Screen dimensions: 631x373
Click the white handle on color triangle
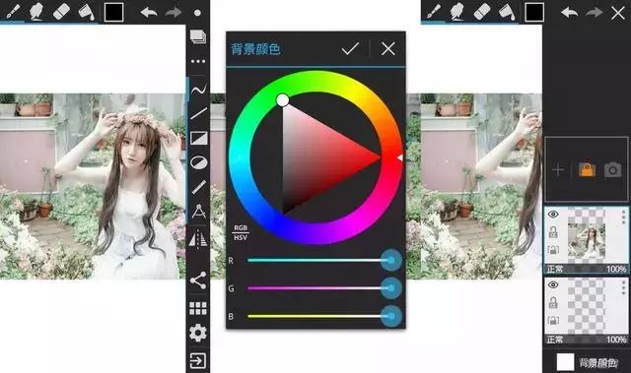(x=283, y=100)
